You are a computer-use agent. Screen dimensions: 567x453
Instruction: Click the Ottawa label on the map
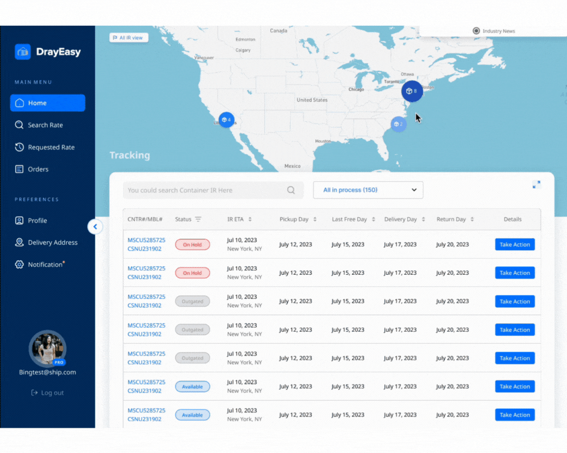pos(407,74)
